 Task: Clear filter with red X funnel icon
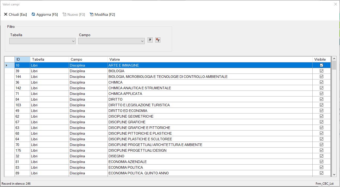[158, 40]
